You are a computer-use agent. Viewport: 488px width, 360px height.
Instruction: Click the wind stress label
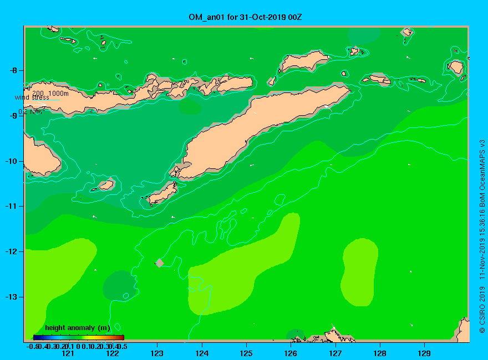[32, 97]
